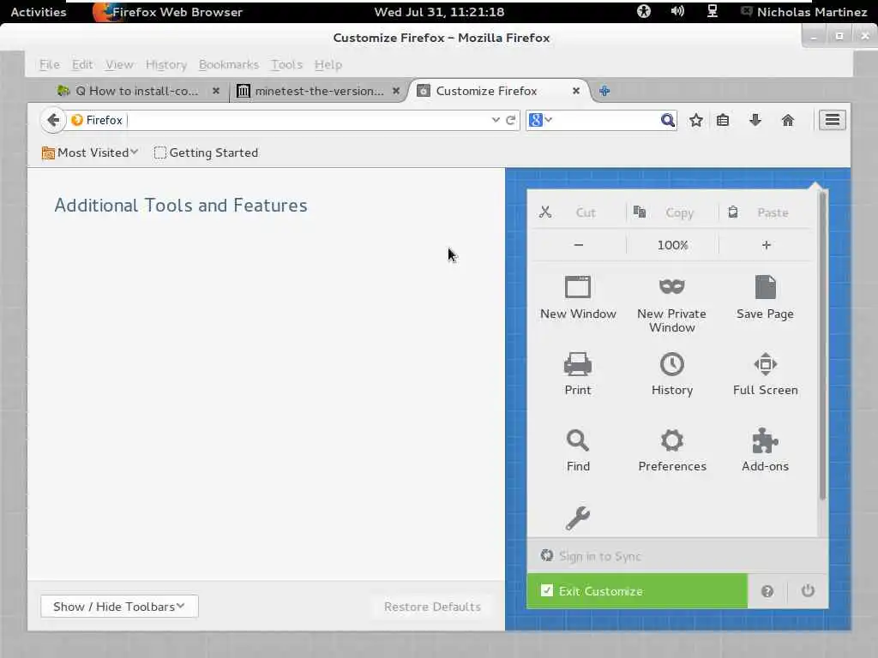
Task: Expand the Most Visited bookmarks folder
Action: [89, 153]
